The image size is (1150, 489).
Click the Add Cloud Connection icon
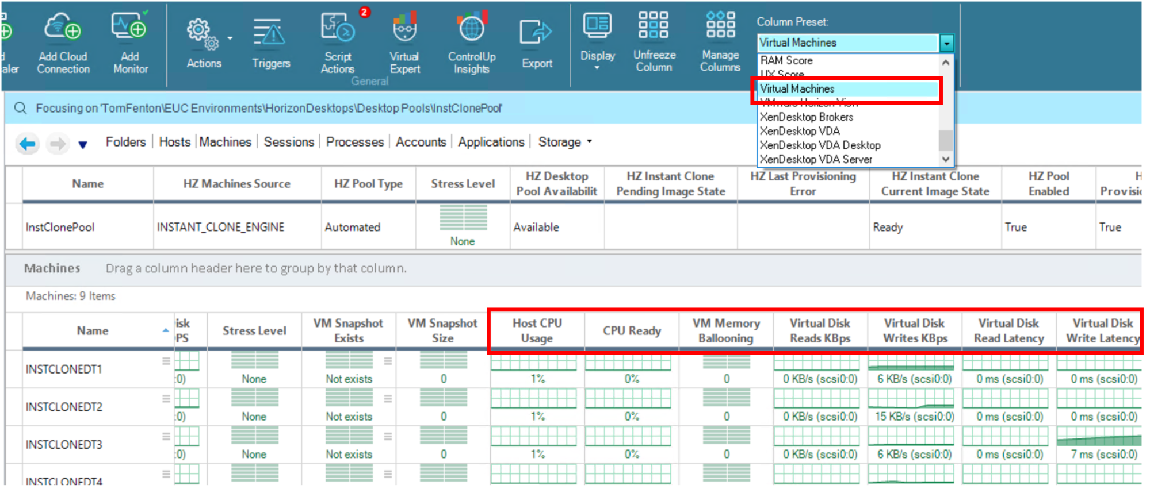(63, 27)
